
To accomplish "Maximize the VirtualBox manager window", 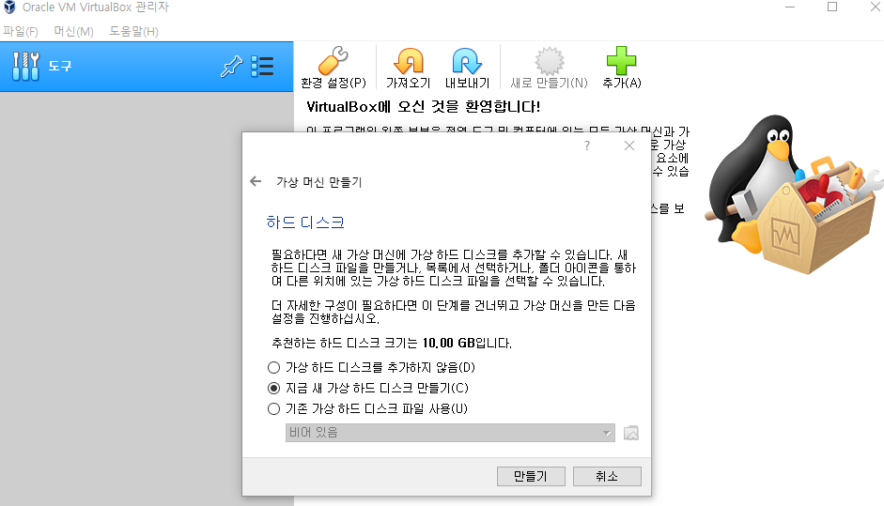I will click(x=832, y=7).
